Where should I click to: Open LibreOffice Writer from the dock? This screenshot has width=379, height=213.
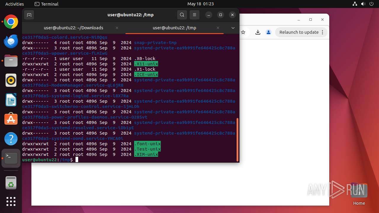click(x=11, y=100)
